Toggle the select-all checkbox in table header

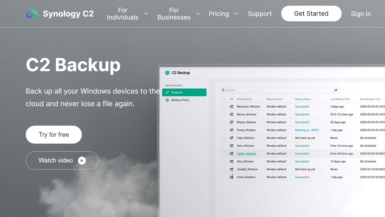[x=224, y=99]
